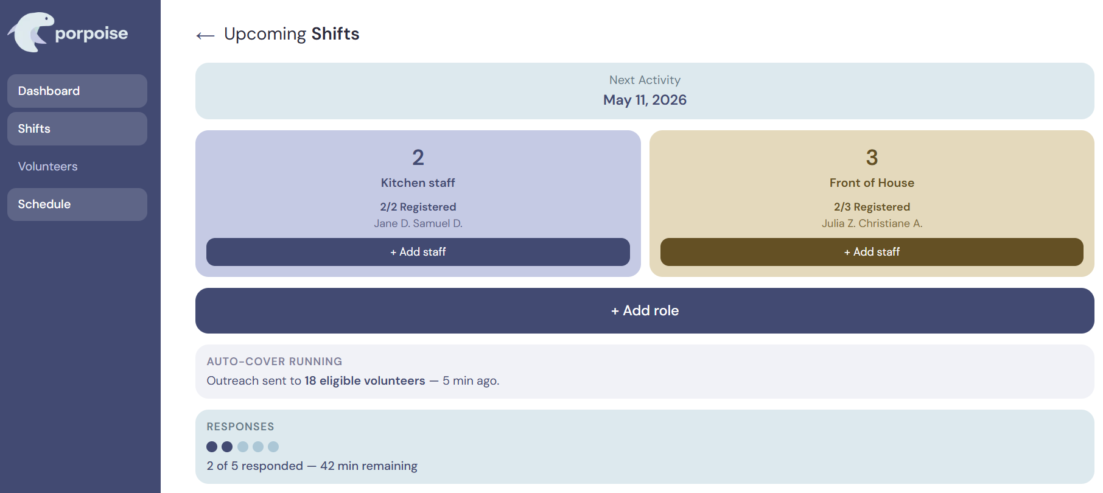Open Schedule from the sidebar
This screenshot has width=1103, height=493.
77,205
